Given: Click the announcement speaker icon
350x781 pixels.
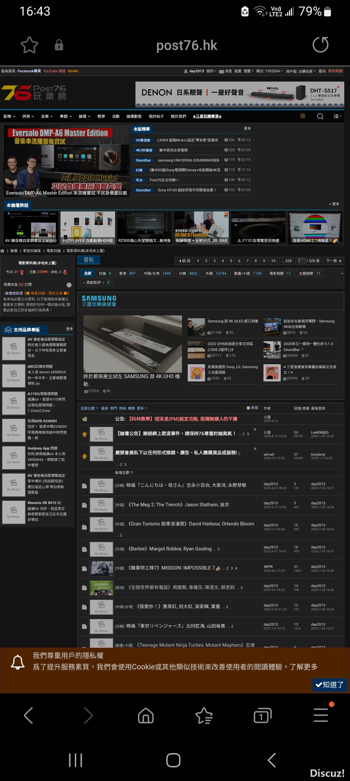Looking at the screenshot, I should [85, 419].
